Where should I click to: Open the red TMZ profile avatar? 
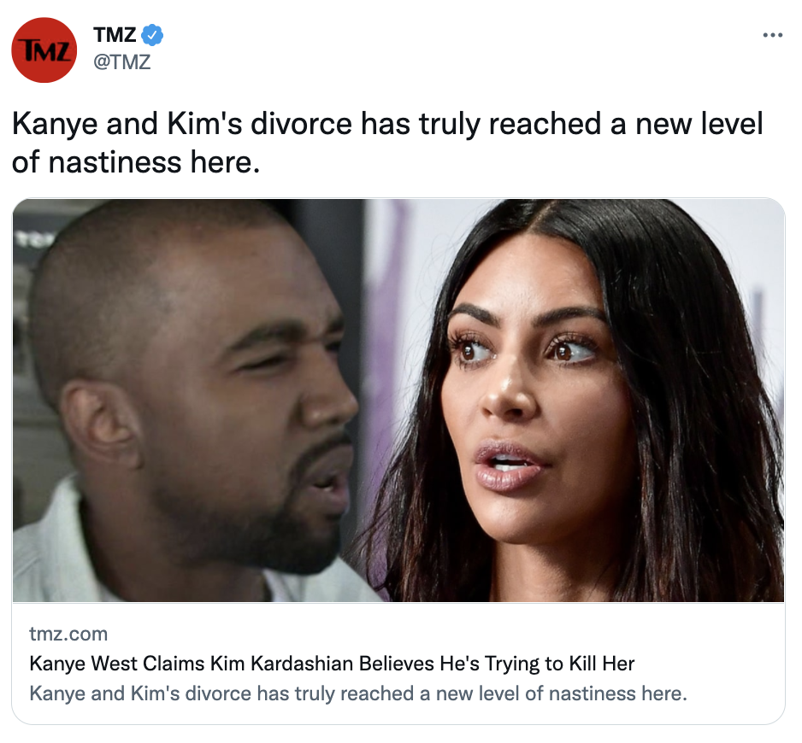tap(44, 50)
